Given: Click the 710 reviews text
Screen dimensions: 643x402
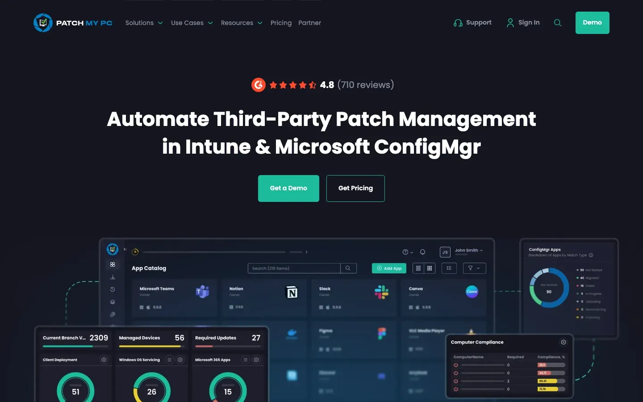Looking at the screenshot, I should click(x=366, y=85).
